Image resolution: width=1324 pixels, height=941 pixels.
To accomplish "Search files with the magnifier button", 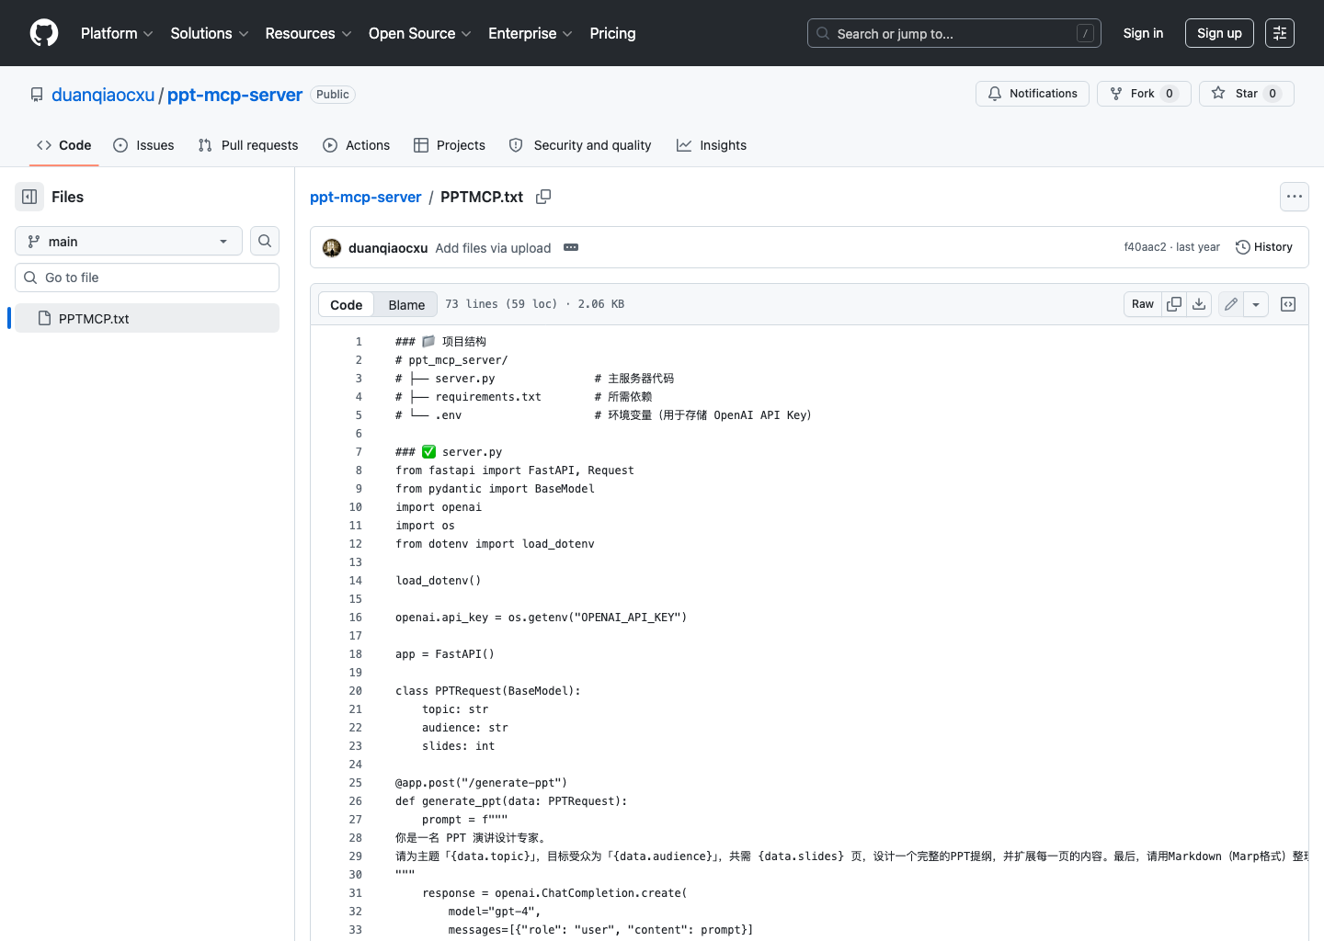I will pyautogui.click(x=265, y=241).
